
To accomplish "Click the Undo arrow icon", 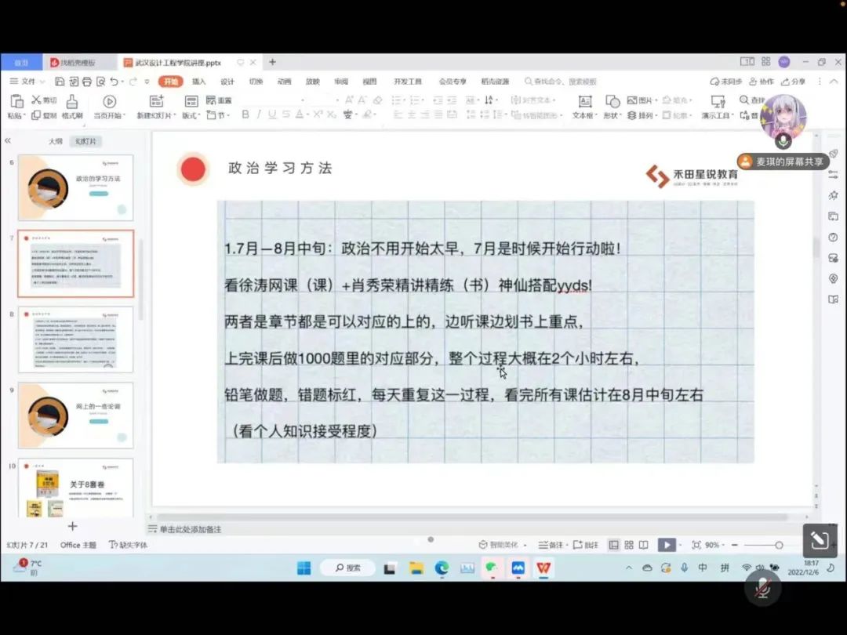I will click(114, 82).
